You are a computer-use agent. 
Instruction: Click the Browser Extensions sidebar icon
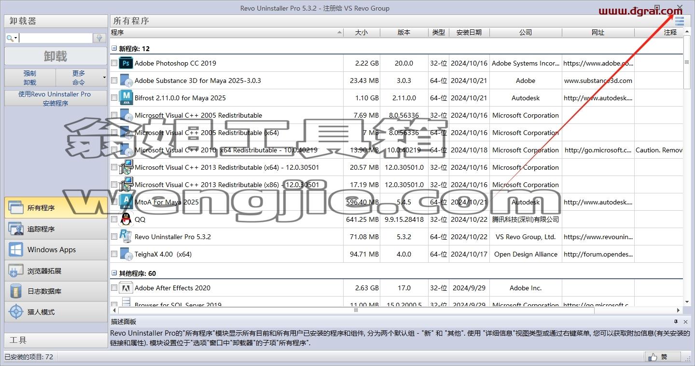click(16, 271)
